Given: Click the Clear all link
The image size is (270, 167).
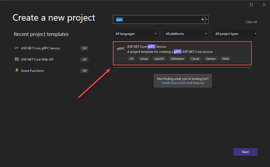Looking at the screenshot, I should [x=251, y=22].
